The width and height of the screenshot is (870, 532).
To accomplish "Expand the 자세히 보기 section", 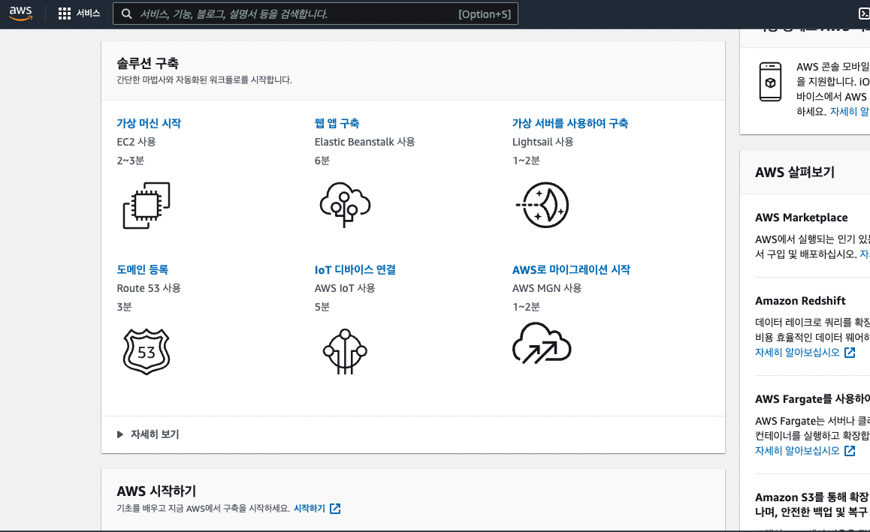I will pyautogui.click(x=148, y=434).
